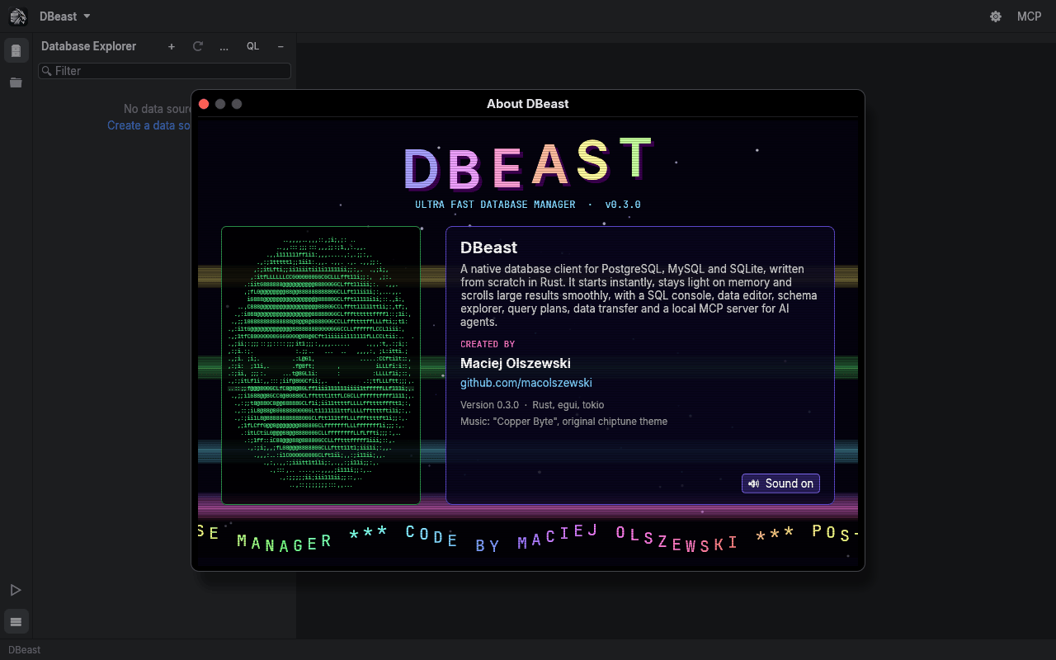Toggle the Sound on button
The width and height of the screenshot is (1056, 660).
(x=780, y=483)
